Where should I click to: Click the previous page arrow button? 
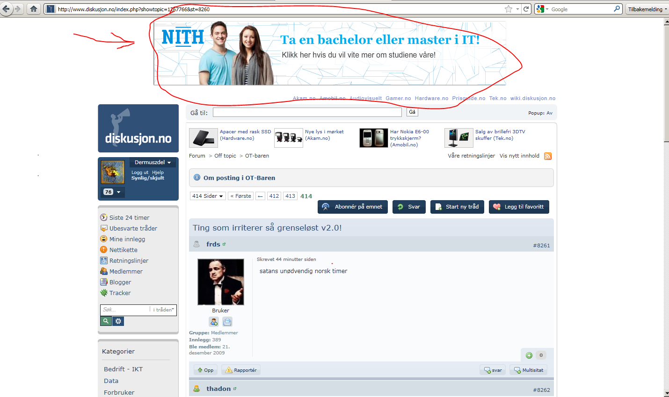coord(261,196)
